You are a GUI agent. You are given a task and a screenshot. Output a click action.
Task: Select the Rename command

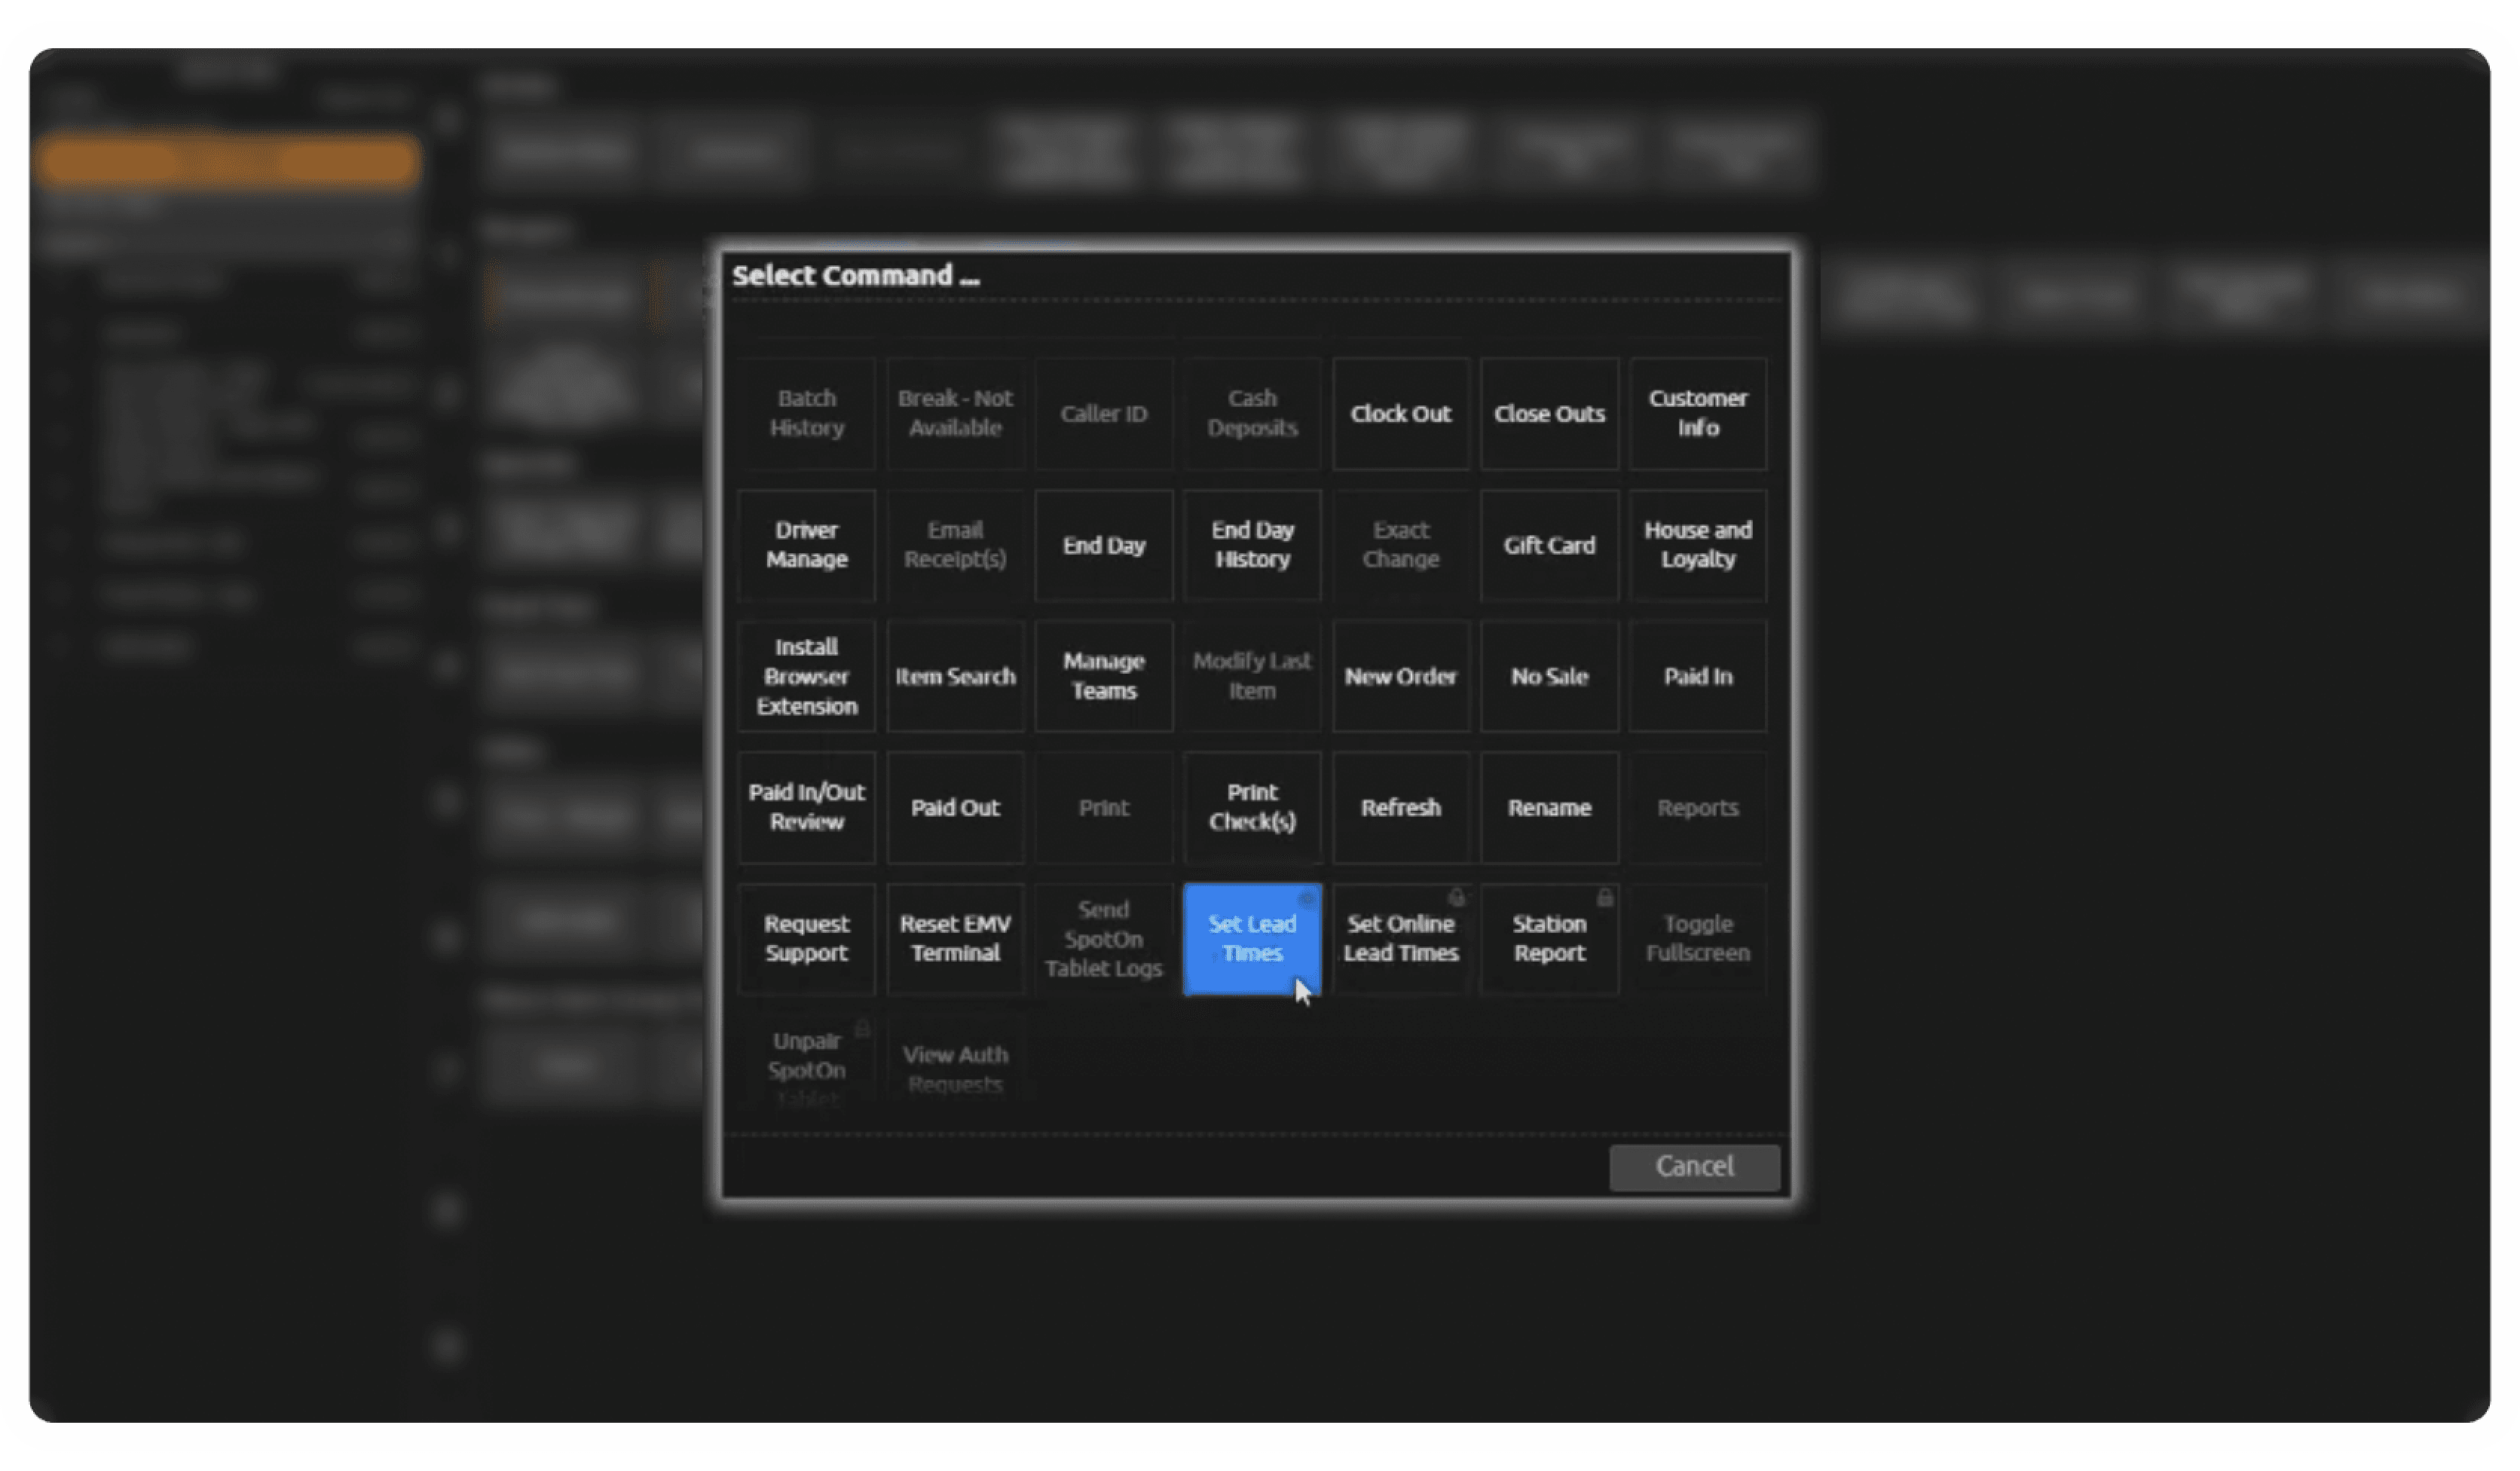1549,807
